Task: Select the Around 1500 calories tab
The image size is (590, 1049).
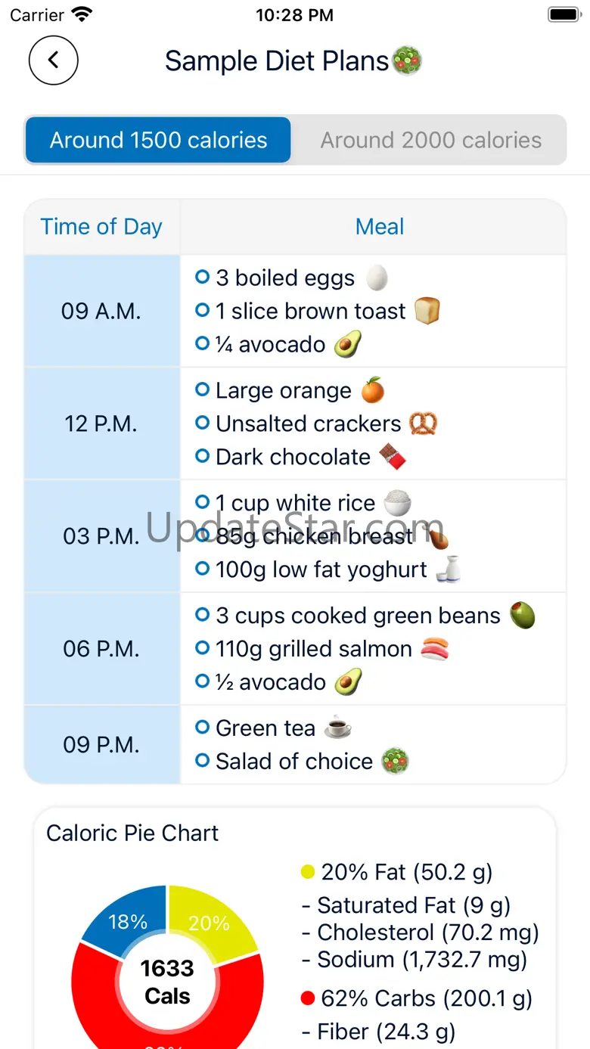Action: pos(158,140)
